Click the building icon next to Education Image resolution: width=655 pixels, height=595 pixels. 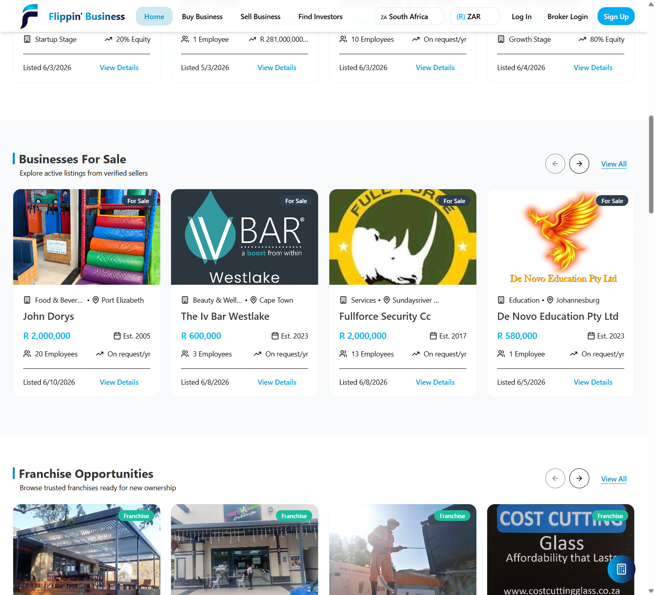tap(501, 300)
